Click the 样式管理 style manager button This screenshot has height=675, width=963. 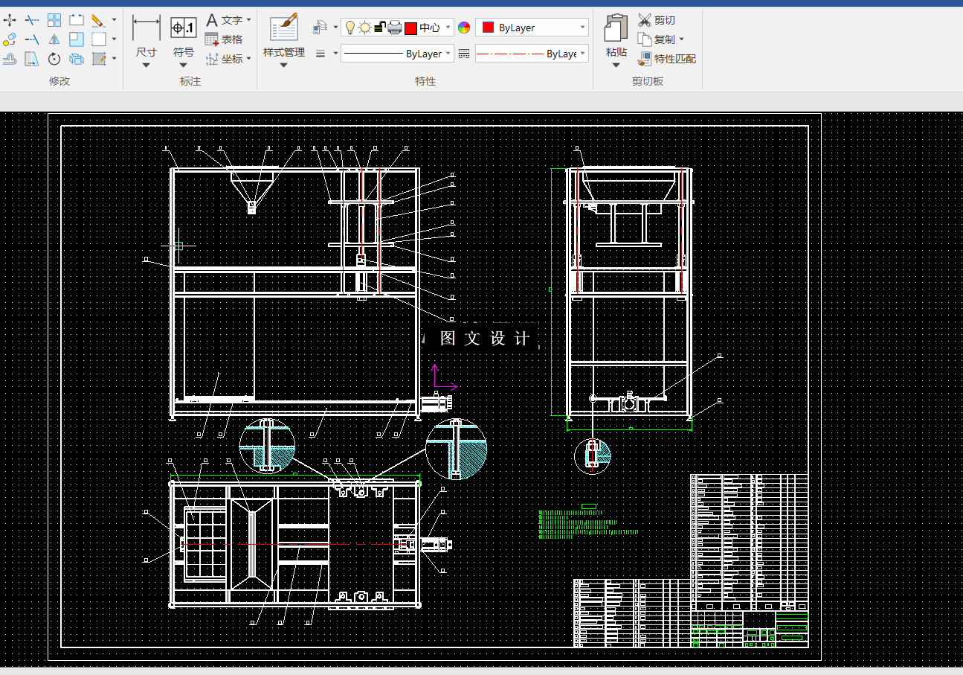pos(284,36)
